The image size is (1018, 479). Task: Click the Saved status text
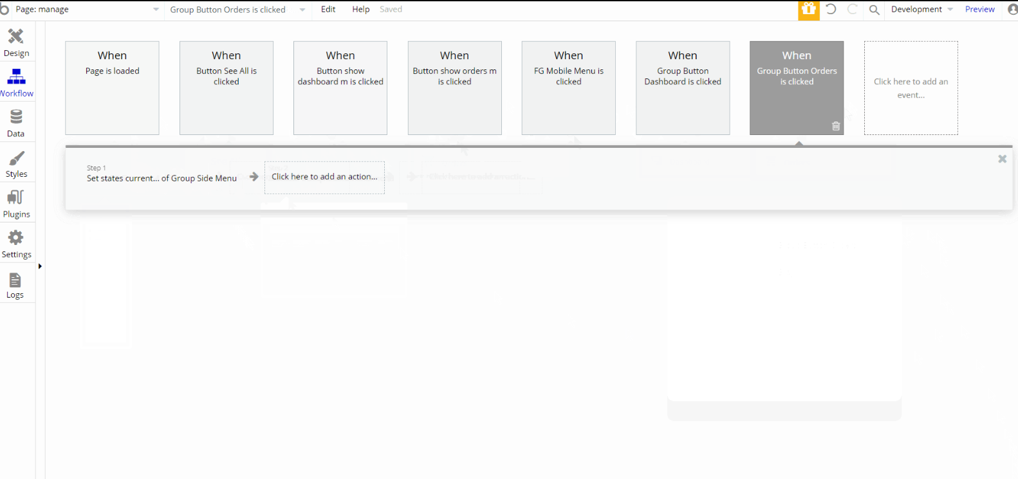point(391,10)
